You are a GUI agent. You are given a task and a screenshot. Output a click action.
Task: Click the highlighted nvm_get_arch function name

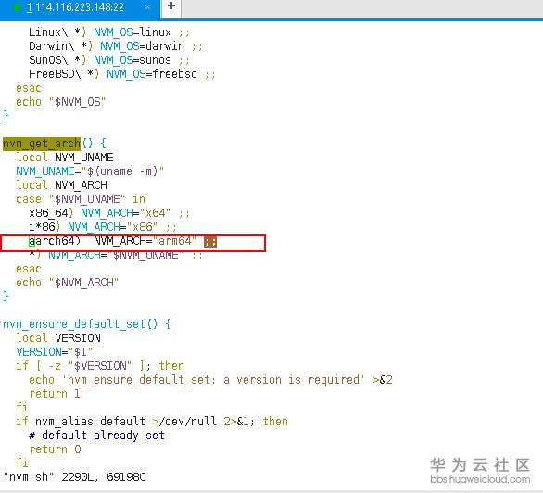(x=42, y=144)
